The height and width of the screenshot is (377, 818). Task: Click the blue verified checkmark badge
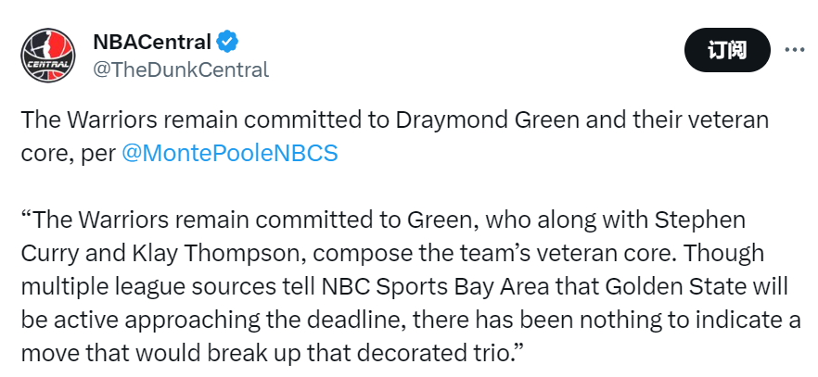coord(227,42)
